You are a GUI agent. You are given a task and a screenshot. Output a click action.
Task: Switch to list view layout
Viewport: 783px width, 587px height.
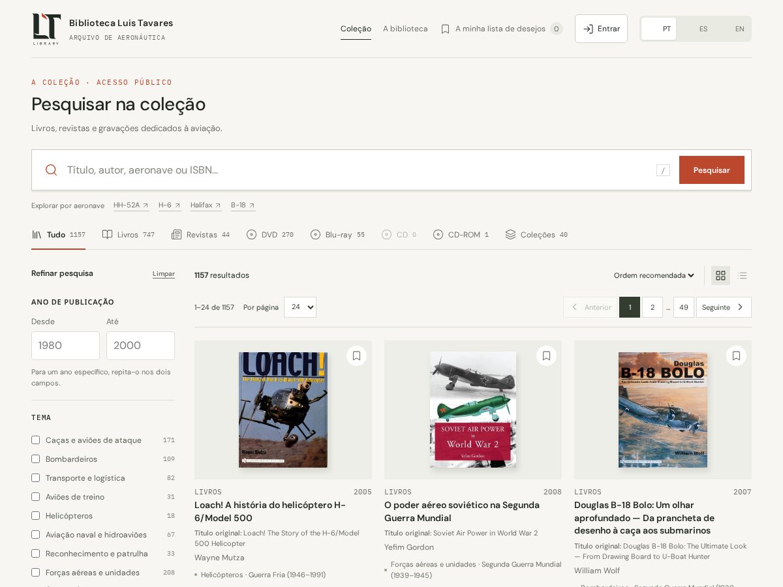click(742, 275)
